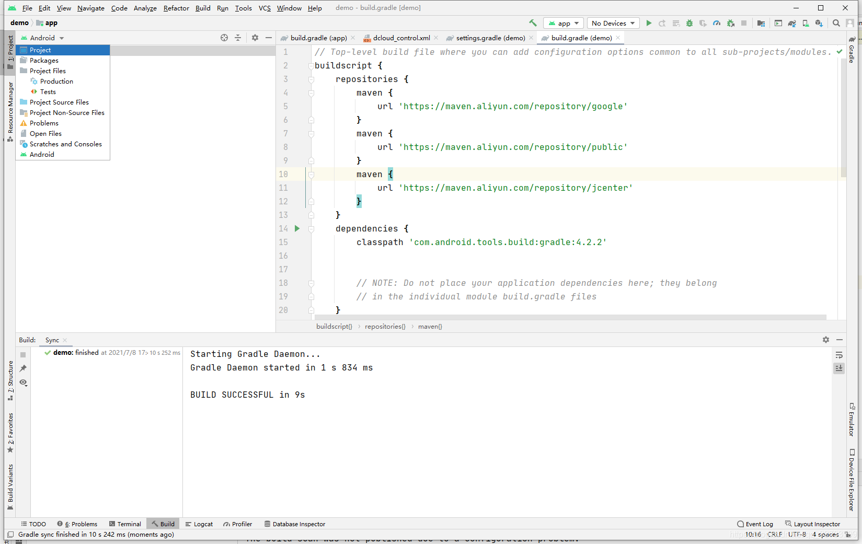Toggle the 7: Structure side panel
This screenshot has height=544, width=862.
(10, 380)
